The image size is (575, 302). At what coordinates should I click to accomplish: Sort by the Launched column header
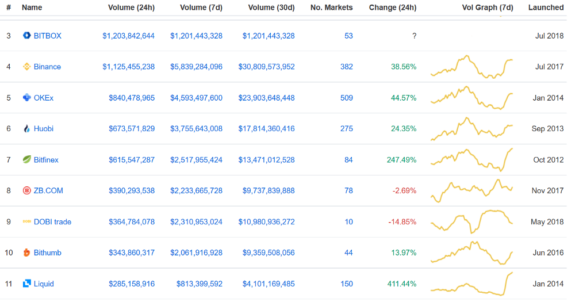(x=546, y=7)
